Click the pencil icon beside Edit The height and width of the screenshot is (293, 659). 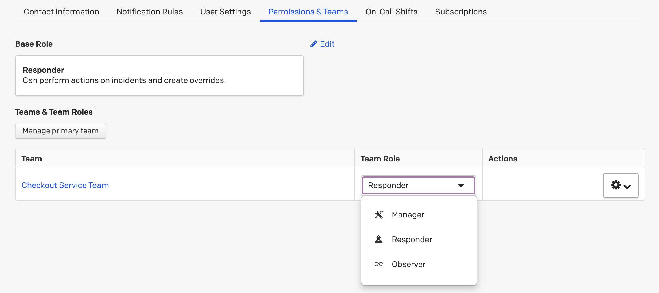point(314,44)
